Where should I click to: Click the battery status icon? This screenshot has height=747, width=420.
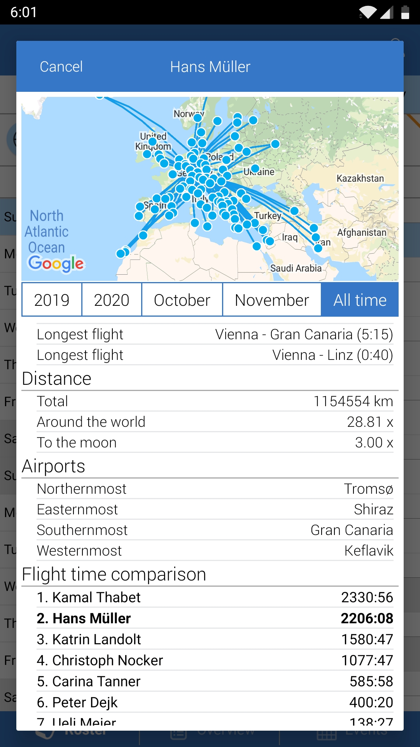405,12
